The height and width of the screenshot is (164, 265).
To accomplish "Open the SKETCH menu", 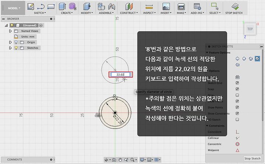I will 40,13.
